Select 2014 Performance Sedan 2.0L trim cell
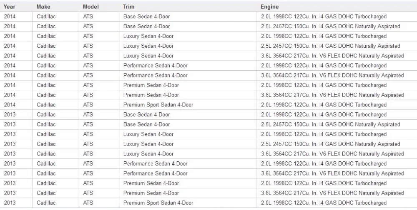Image resolution: width=417 pixels, height=210 pixels. tap(188, 66)
